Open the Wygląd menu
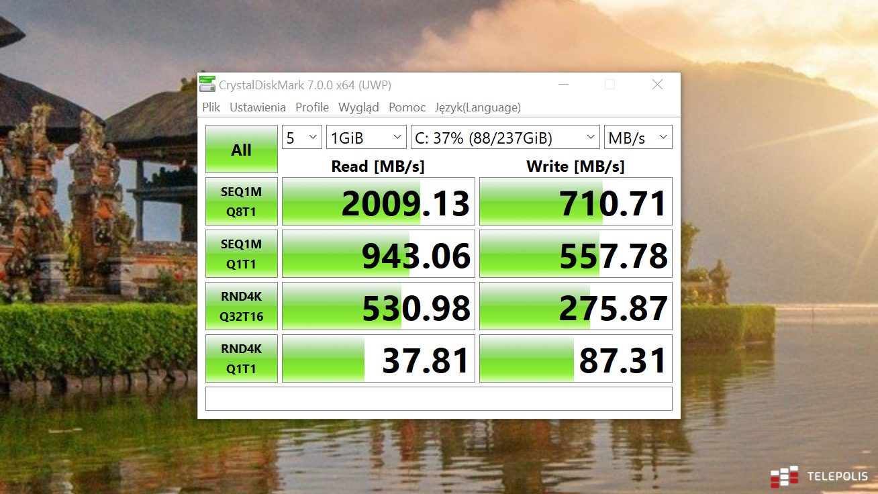Image resolution: width=878 pixels, height=494 pixels. [x=358, y=107]
